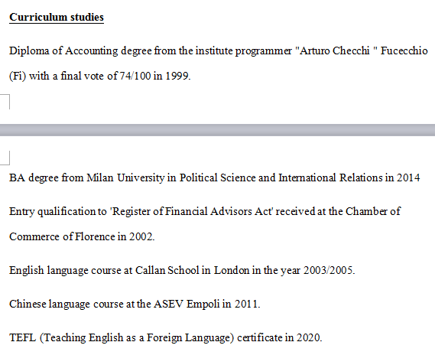Click the top margin corner mark of second page

click(5, 158)
